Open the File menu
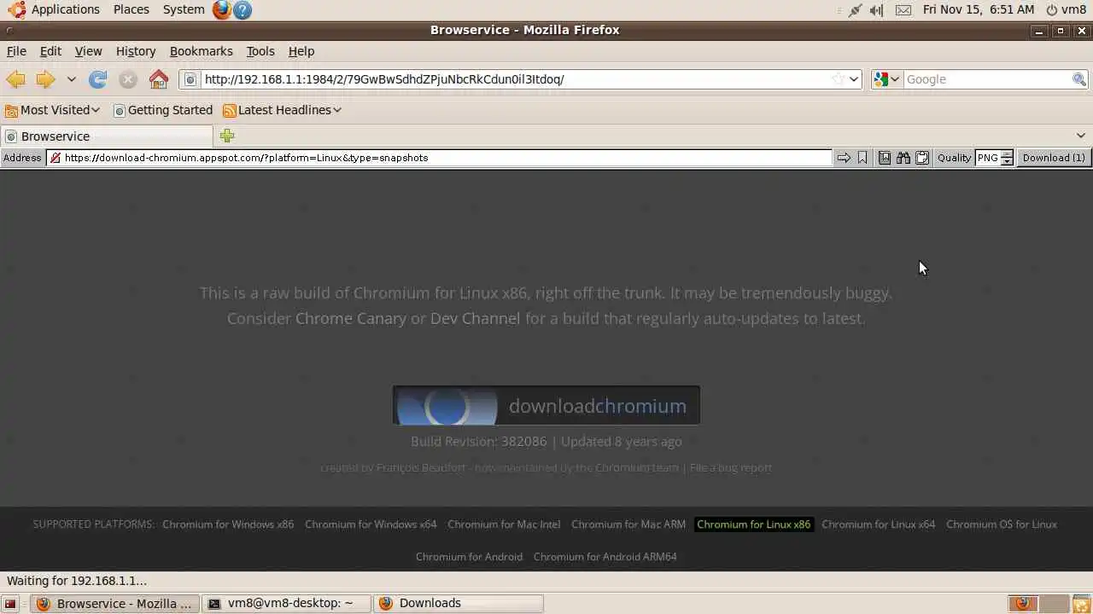This screenshot has width=1093, height=614. point(16,51)
